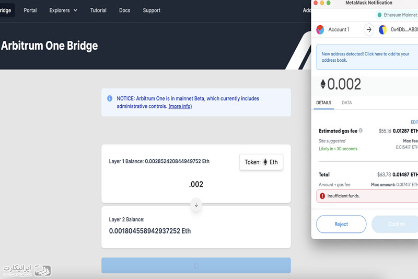Screen dimensions: 418x279
Task: Click the .002 amount input field
Action: coord(196,184)
